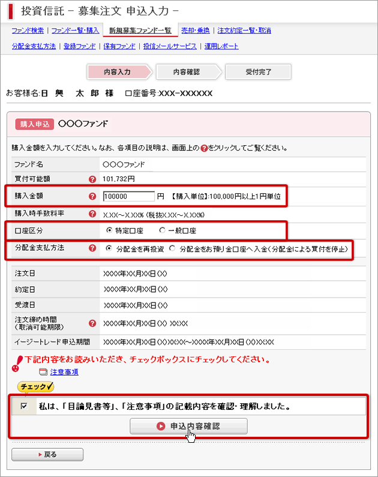Select the 一般口座 radio button
378x477 pixels.
point(162,230)
